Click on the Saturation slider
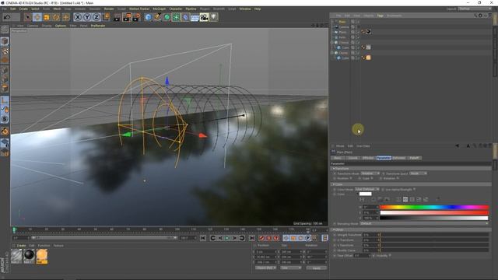 point(434,212)
